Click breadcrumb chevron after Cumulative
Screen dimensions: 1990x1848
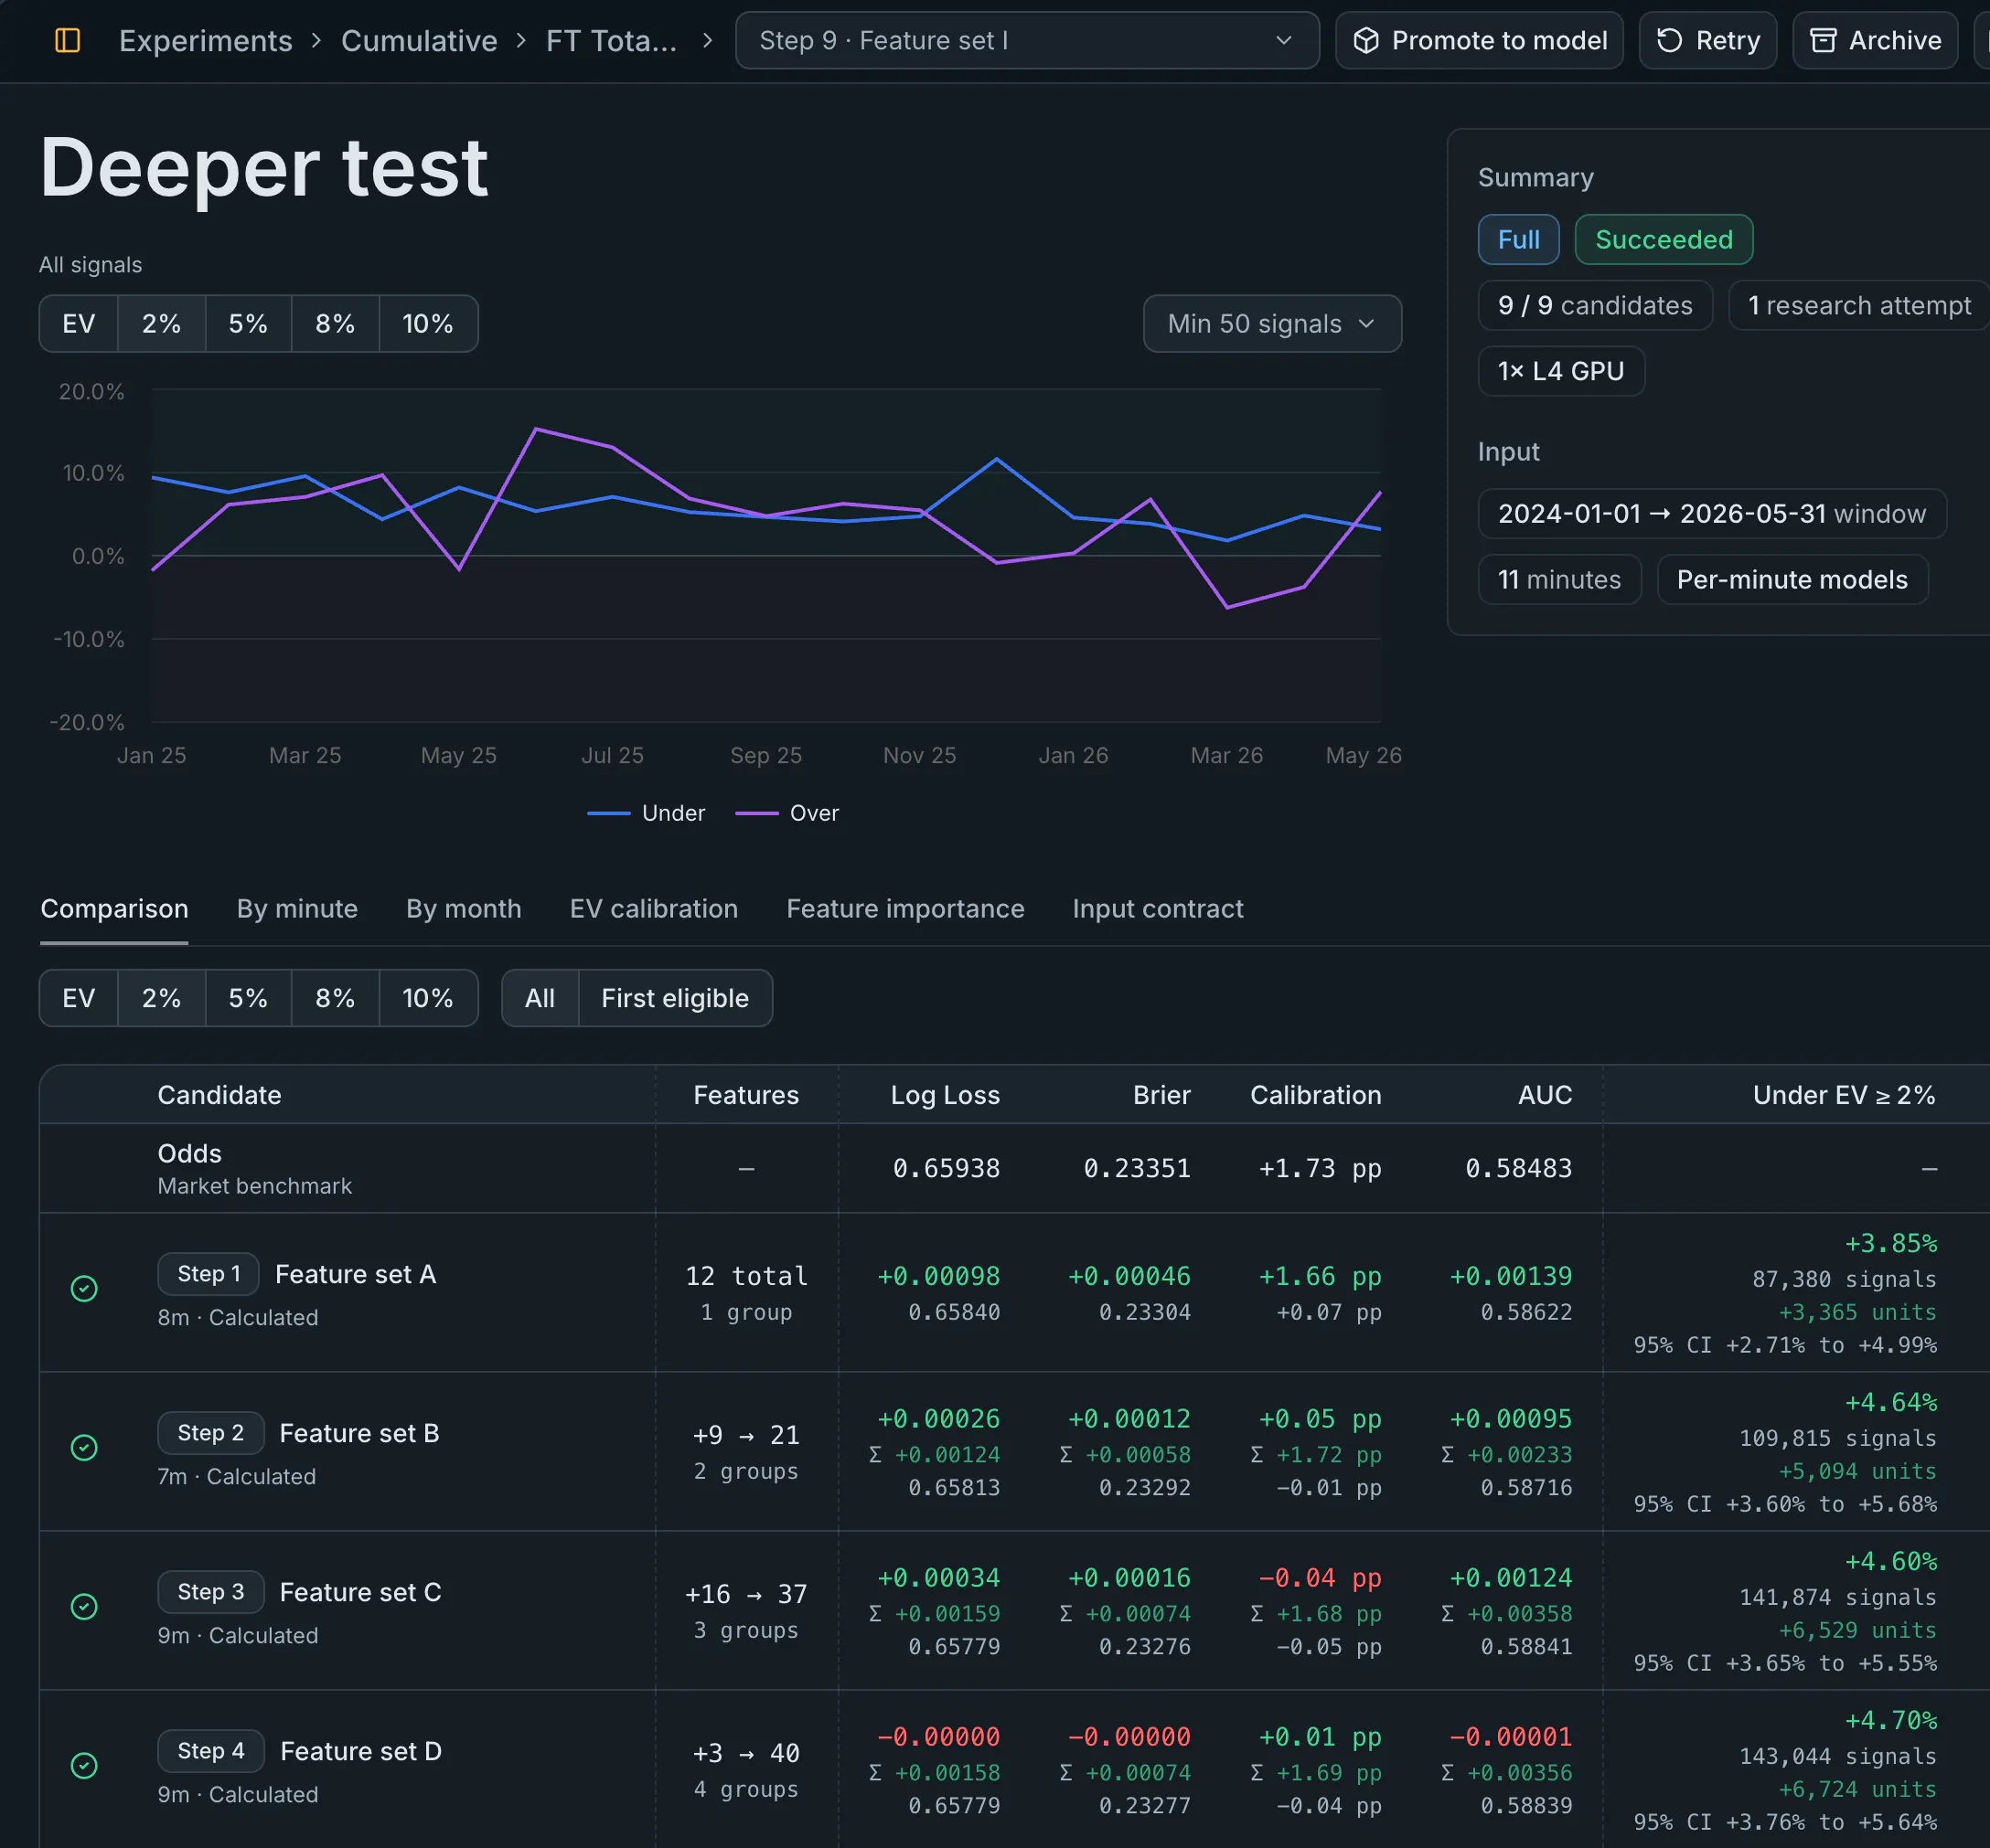point(521,40)
